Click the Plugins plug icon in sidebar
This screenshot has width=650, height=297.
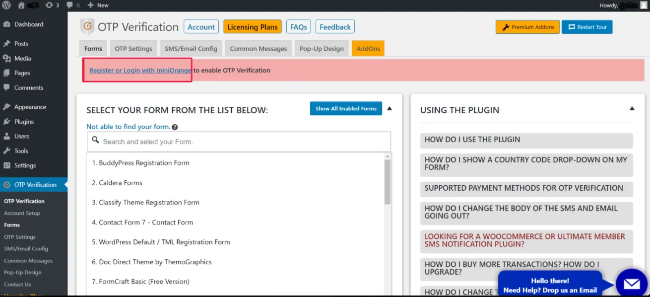click(x=7, y=122)
